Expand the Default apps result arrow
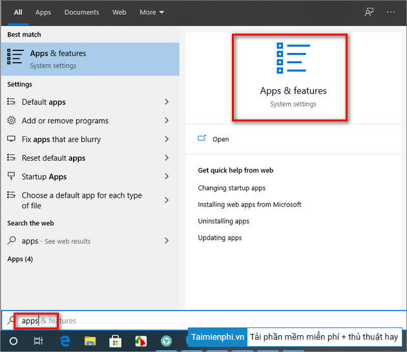407x352 pixels. tap(167, 102)
